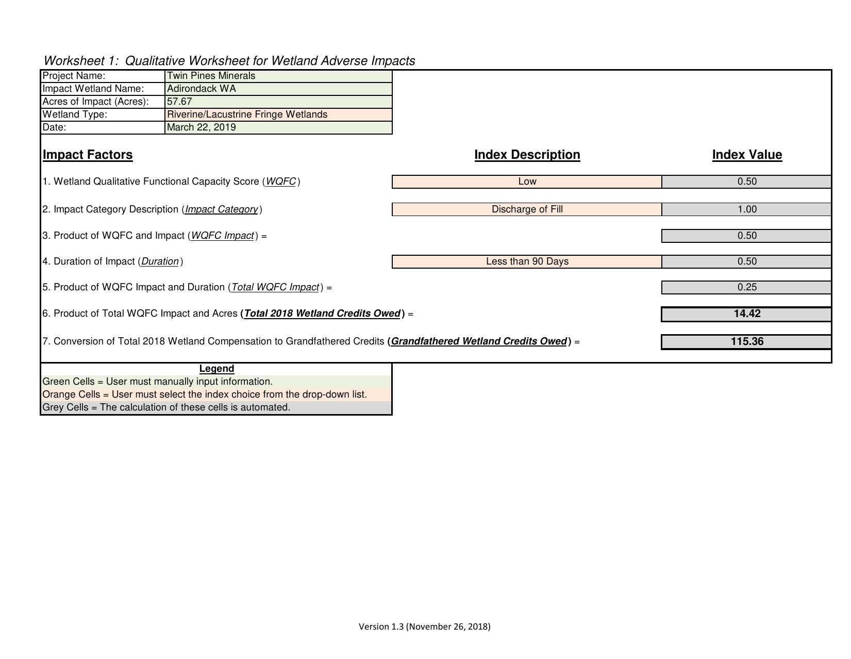Click Grandfathered Wetland Credits value 115.36
The height and width of the screenshot is (659, 851).
pos(746,342)
